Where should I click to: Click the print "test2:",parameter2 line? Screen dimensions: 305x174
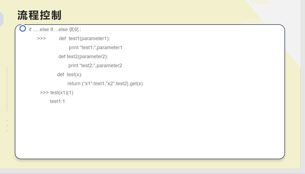click(x=95, y=66)
